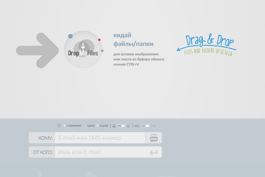Viewport: 265px width, 177px height.
Task: Click the Кому recipient input field
Action: pos(100,138)
